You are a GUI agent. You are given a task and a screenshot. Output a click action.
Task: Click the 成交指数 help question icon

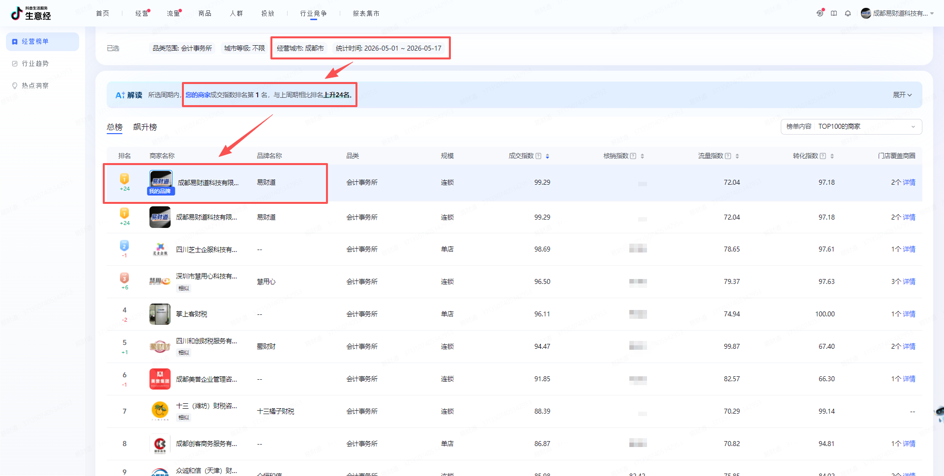click(538, 156)
